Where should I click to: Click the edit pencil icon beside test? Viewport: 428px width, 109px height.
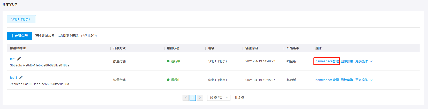tap(19, 59)
